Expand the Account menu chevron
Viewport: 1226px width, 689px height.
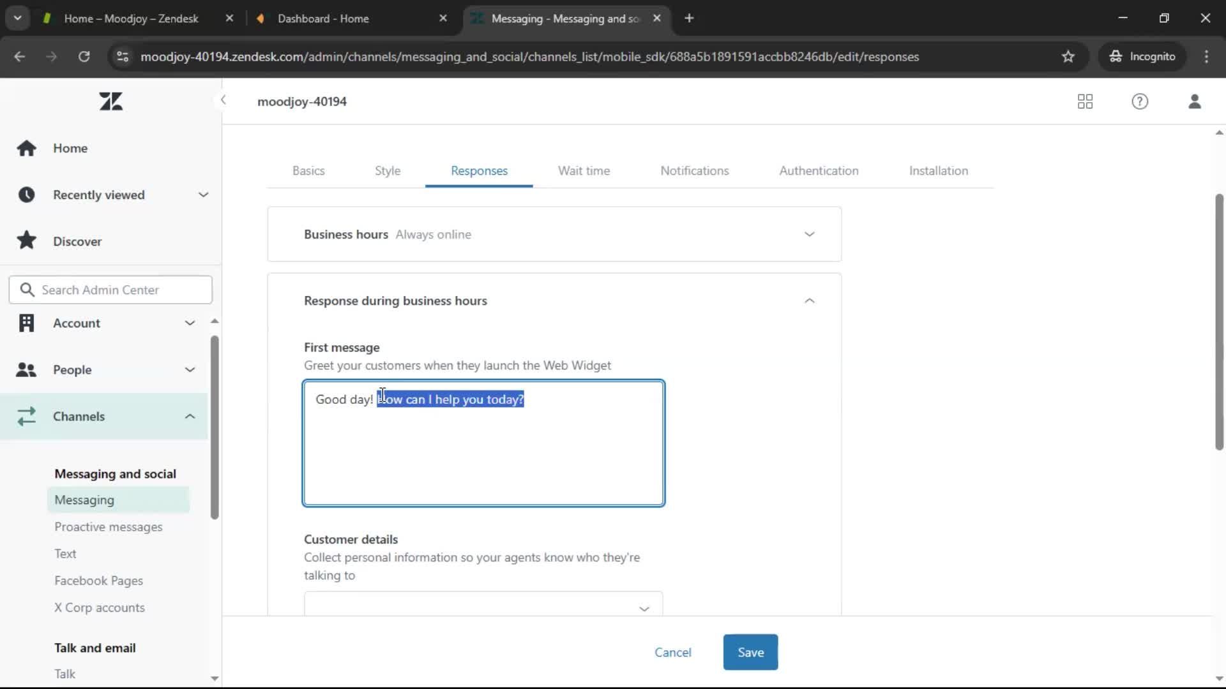pos(190,323)
